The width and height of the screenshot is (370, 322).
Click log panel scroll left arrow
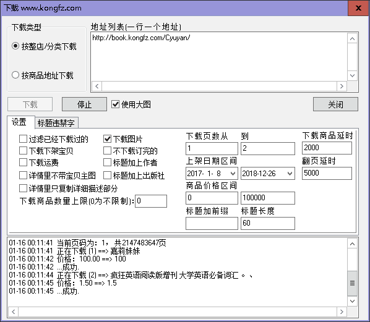[14, 311]
